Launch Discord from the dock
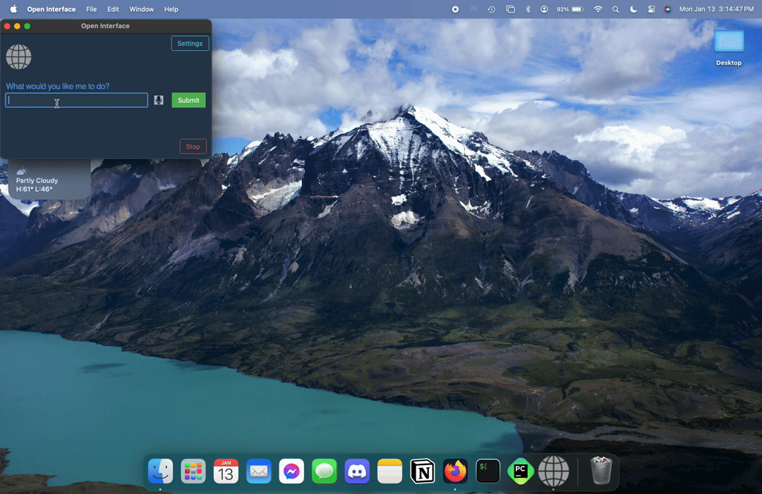The width and height of the screenshot is (762, 494). [357, 471]
